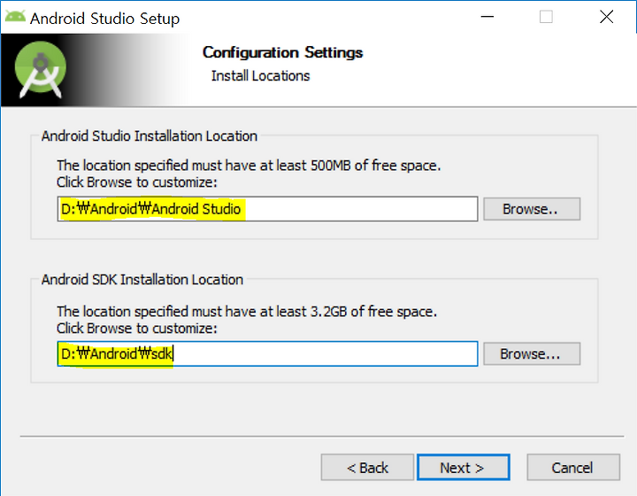
Task: Click the Android Studio Installation Location group label
Action: pyautogui.click(x=150, y=136)
